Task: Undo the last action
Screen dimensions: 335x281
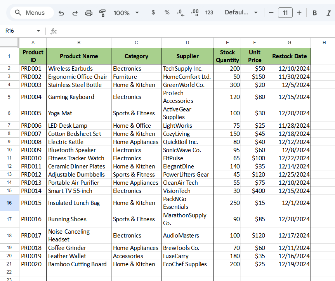Action: pos(61,13)
